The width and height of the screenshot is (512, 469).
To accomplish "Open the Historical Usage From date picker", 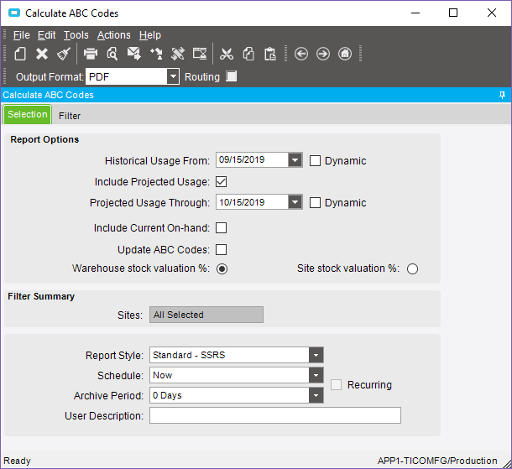I will [295, 160].
